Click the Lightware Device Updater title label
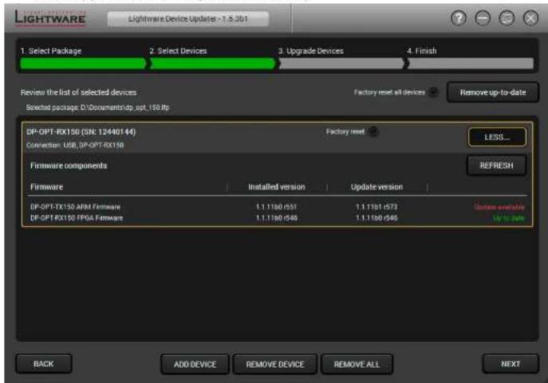This screenshot has height=383, width=548. click(x=188, y=19)
